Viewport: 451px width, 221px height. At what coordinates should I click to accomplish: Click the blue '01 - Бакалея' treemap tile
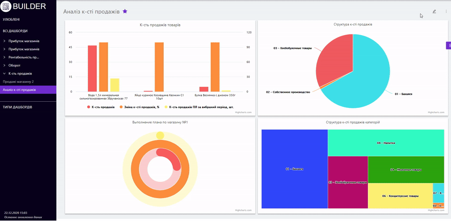tap(294, 169)
